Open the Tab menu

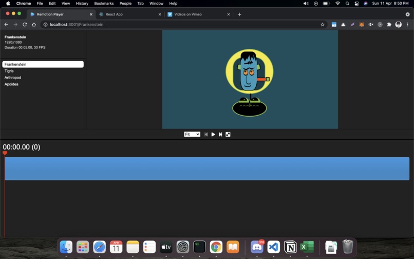pyautogui.click(x=140, y=4)
